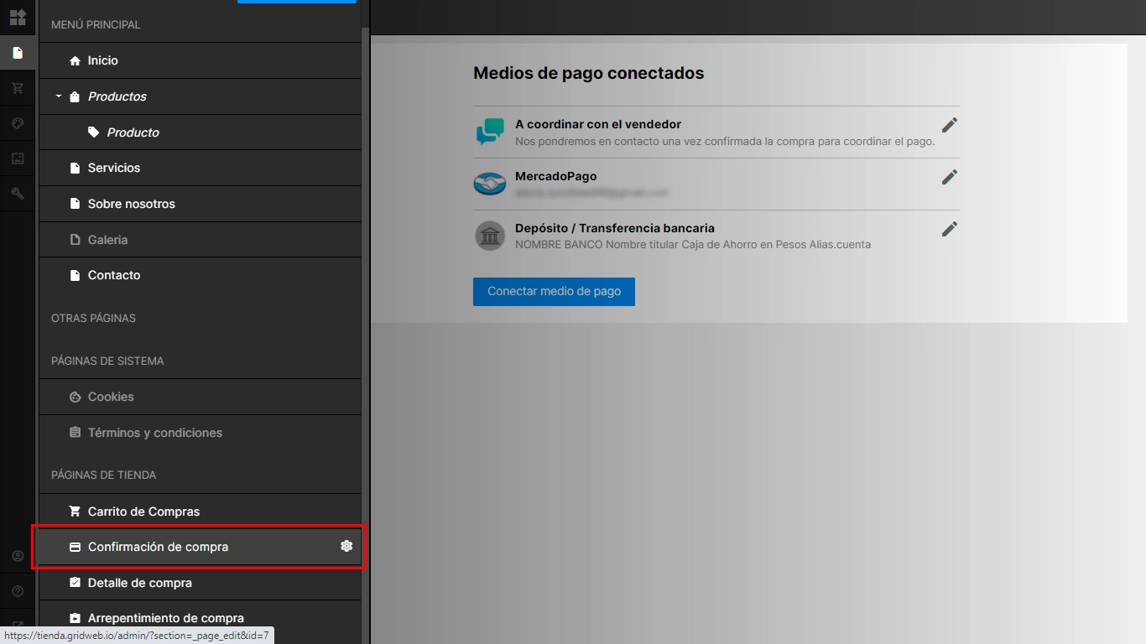The image size is (1146, 644).
Task: Click the bank building icon
Action: point(490,236)
